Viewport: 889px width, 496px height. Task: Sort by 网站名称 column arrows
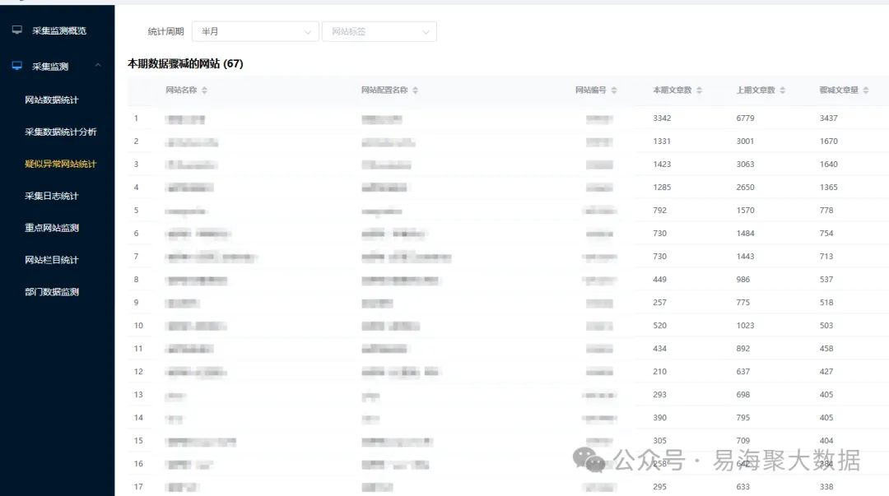pyautogui.click(x=205, y=90)
